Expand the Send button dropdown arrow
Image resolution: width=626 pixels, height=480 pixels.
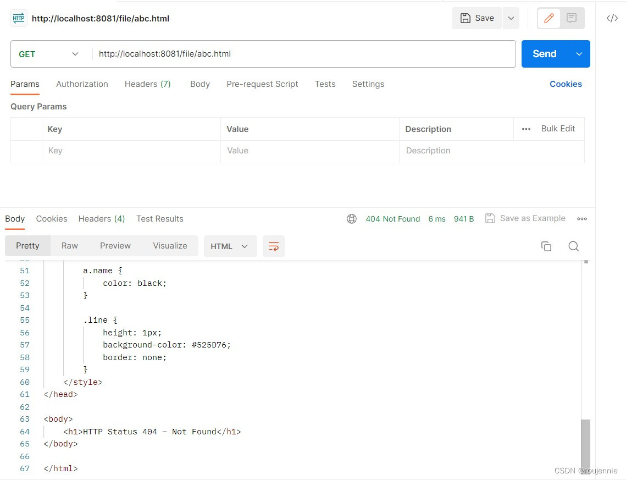(578, 53)
